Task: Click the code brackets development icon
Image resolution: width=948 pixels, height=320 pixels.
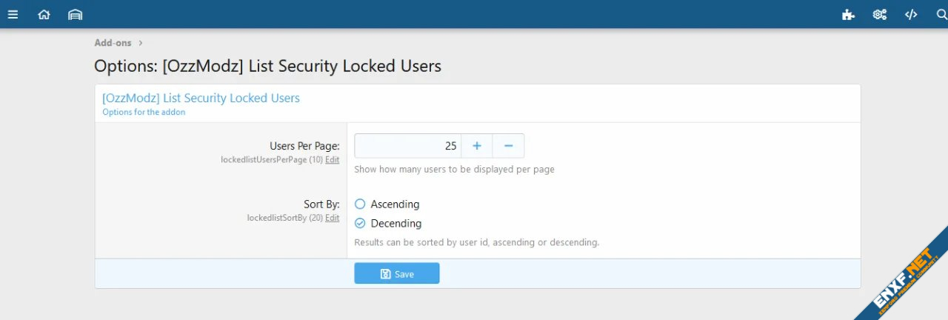Action: (x=911, y=14)
